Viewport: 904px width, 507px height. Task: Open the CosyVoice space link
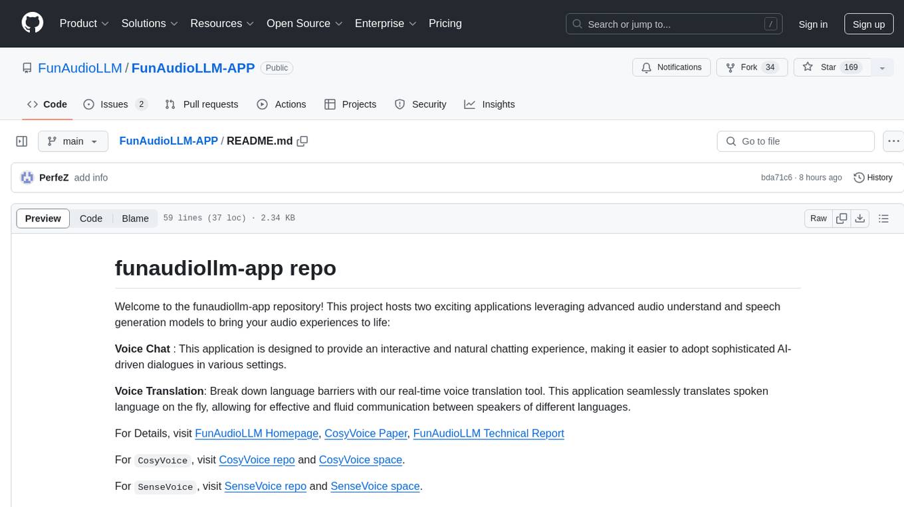click(360, 460)
